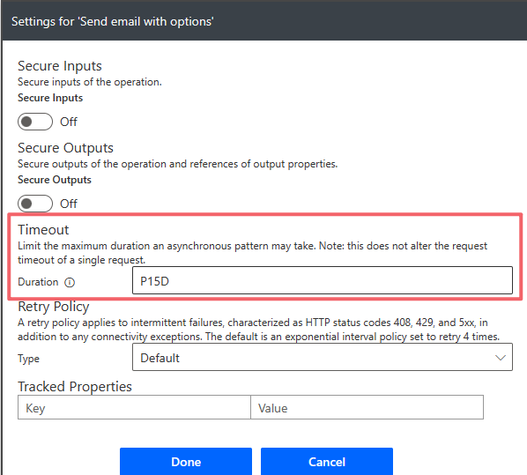This screenshot has height=475, width=527.
Task: Click 'Off' label beside Secure Inputs toggle
Action: (69, 122)
